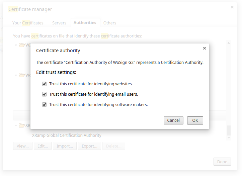Viewport: 242px width, 176px height.
Task: Click the topmost authority folder icon
Action: 22,45
